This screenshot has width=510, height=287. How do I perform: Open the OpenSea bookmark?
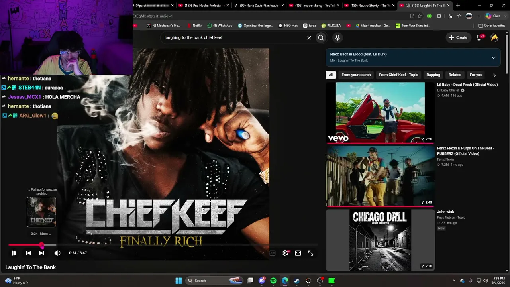[255, 26]
